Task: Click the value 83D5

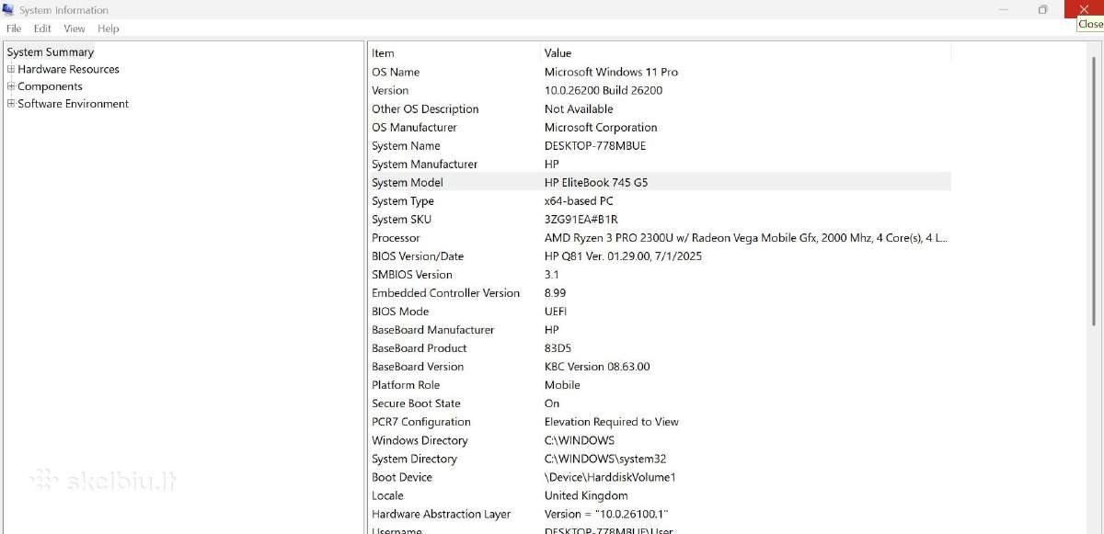Action: pyautogui.click(x=558, y=347)
